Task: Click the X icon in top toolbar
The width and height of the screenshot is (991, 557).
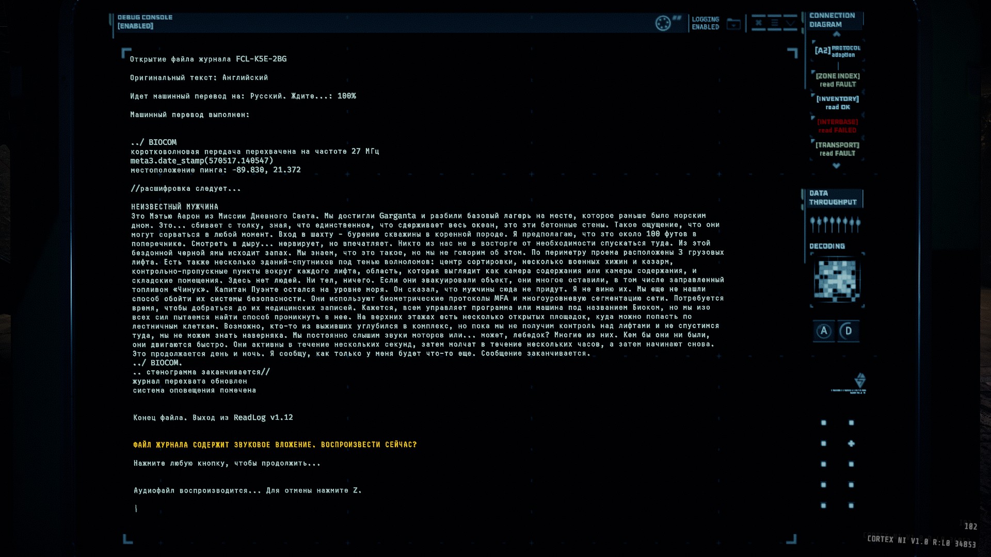Action: [x=758, y=23]
